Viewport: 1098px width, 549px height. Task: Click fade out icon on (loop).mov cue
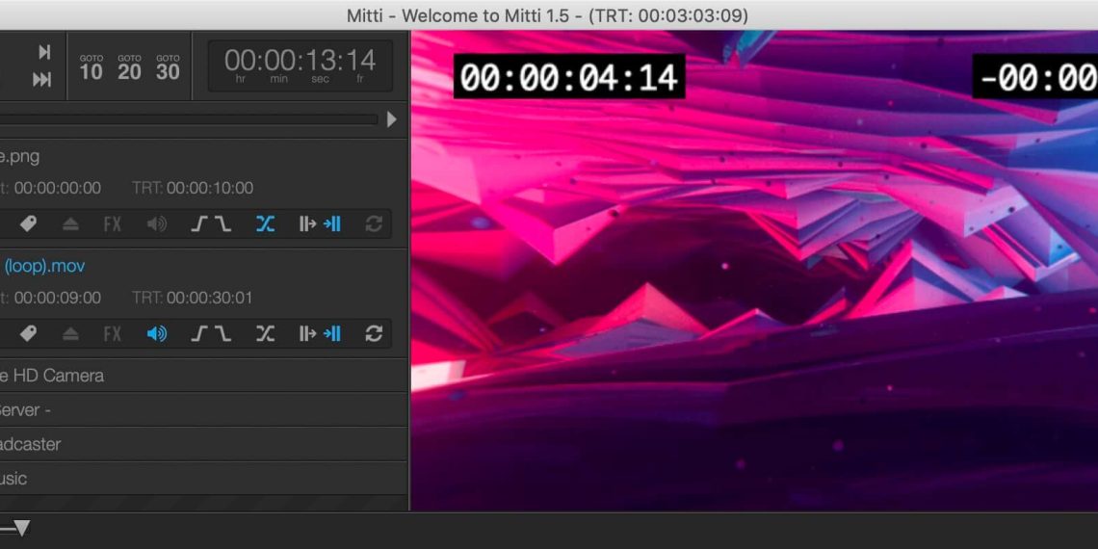coord(222,334)
